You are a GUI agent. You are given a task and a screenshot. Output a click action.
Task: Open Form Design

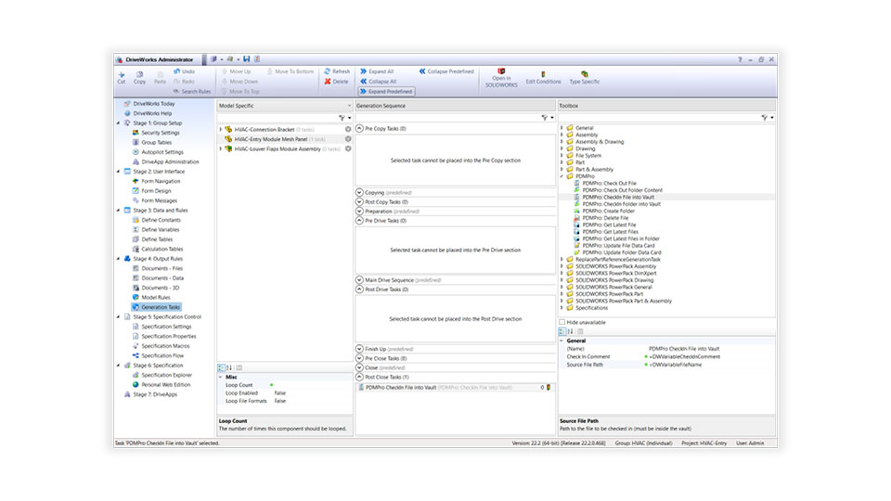[x=156, y=191]
